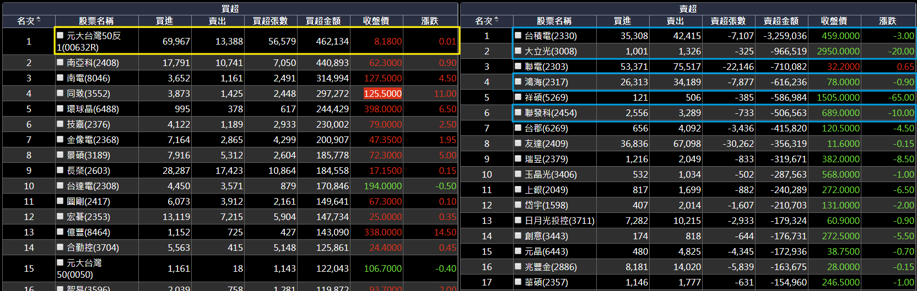Open stock name 台積電(2330)
Viewport: 917px width, 291px height.
coord(551,36)
